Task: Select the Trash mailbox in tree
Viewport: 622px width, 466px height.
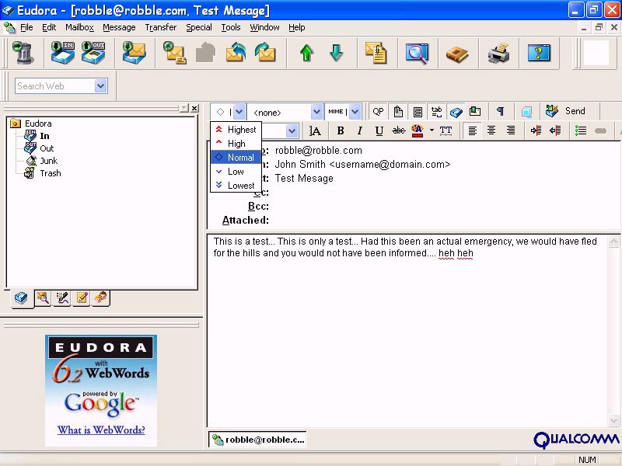Action: coord(51,173)
